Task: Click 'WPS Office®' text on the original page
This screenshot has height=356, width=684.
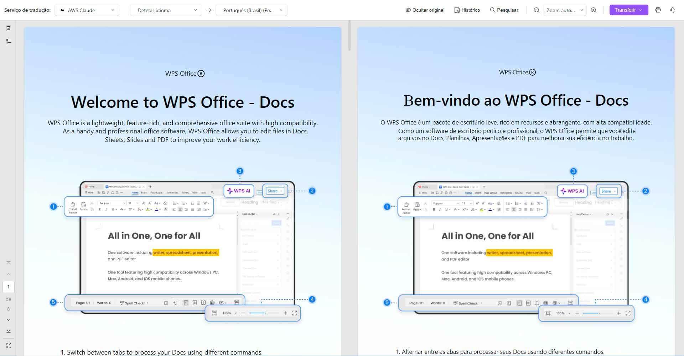Action: point(185,74)
